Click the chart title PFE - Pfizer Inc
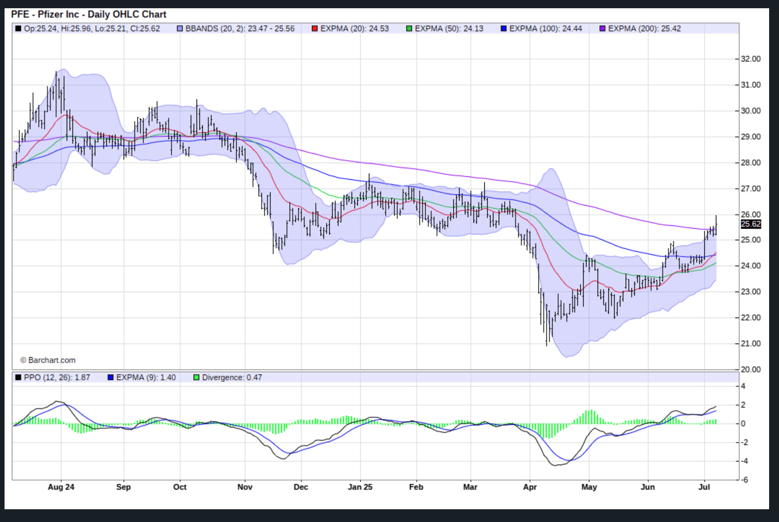The image size is (779, 522). click(88, 14)
